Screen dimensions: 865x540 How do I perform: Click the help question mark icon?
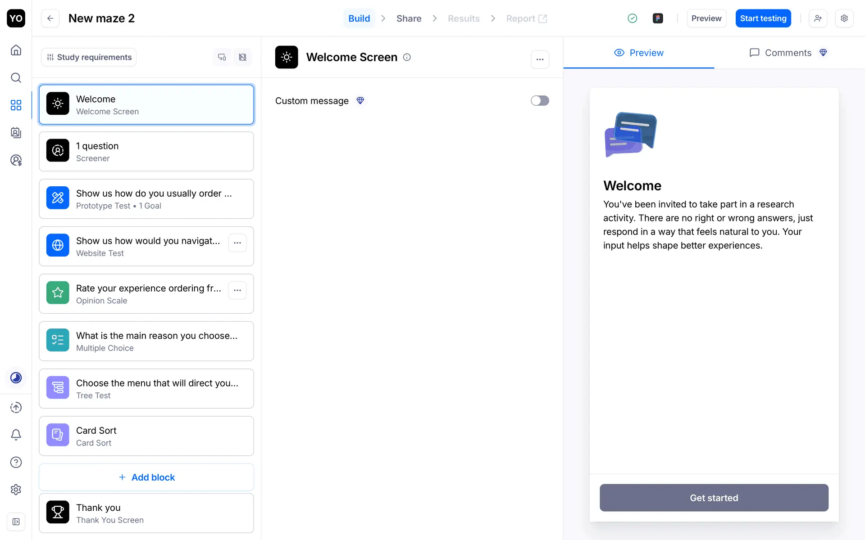click(x=16, y=462)
